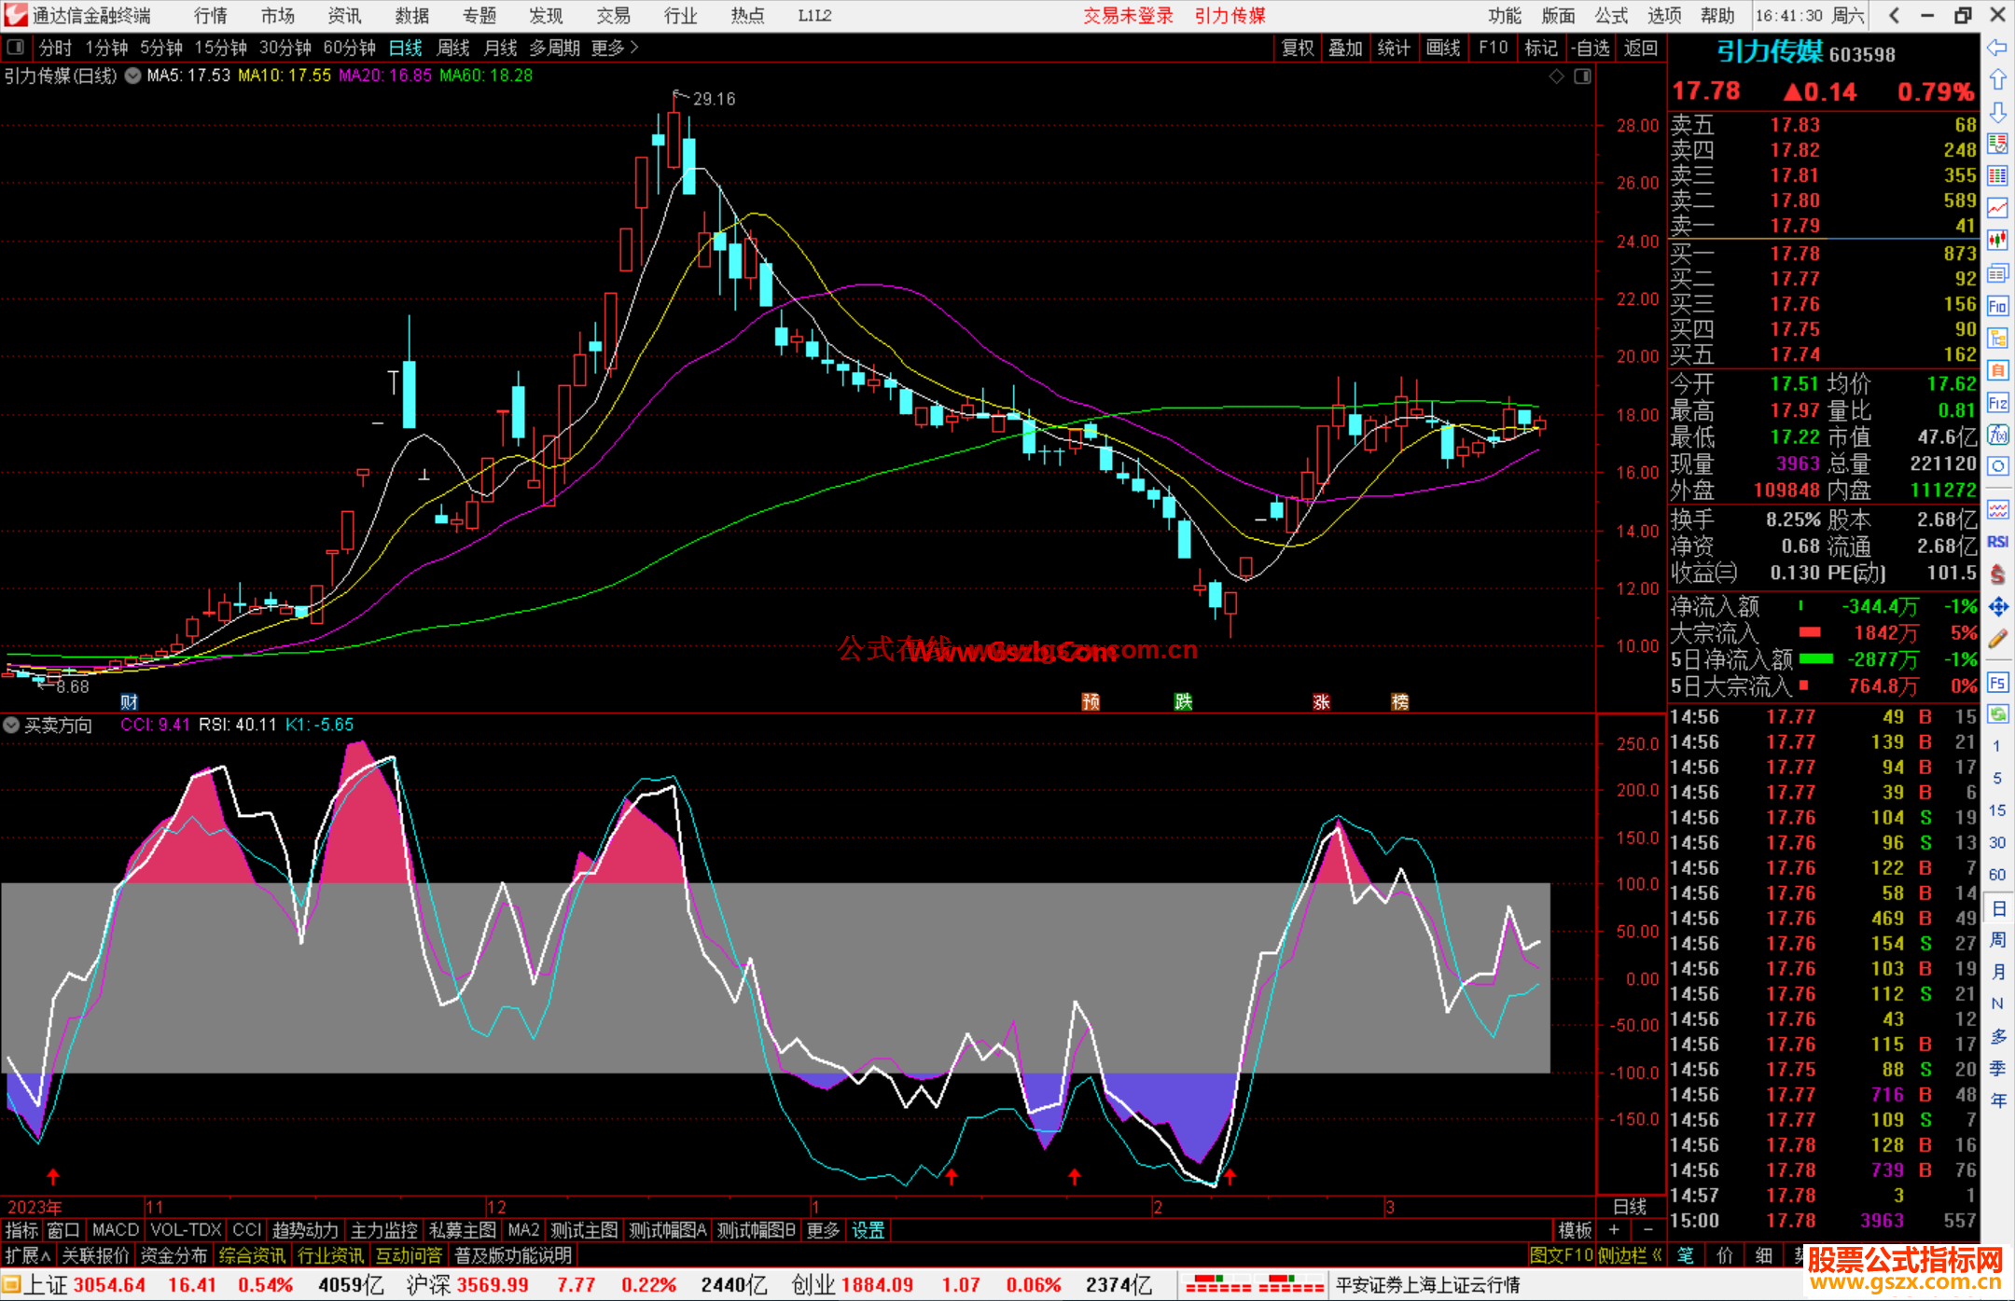This screenshot has width=2015, height=1301.
Task: Click the plus zoom button beside 模板
Action: pos(1615,1230)
